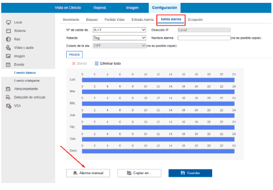Click the Local monitor icon in sidebar

coord(8,22)
